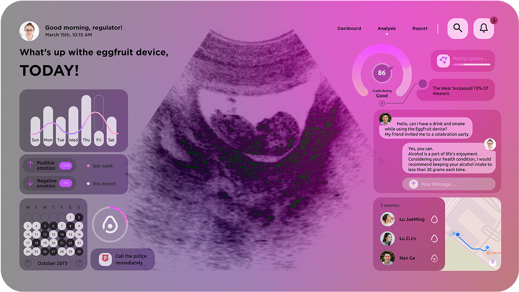519x292 pixels.
Task: Click the plus icon in message box
Action: (x=413, y=184)
